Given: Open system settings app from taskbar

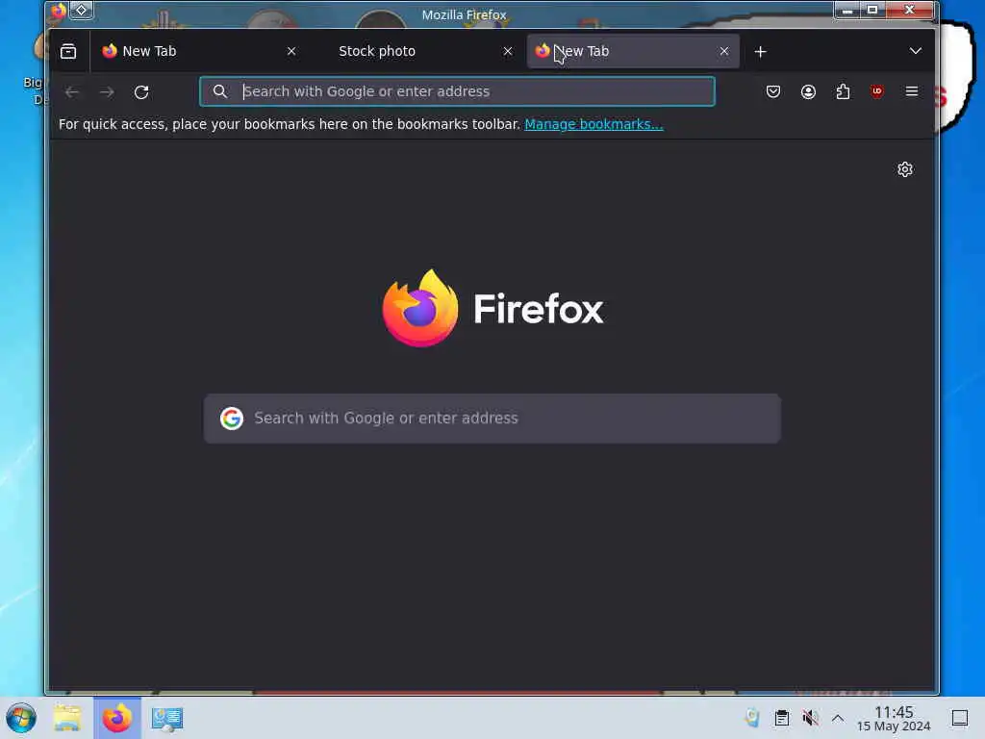Looking at the screenshot, I should [167, 718].
